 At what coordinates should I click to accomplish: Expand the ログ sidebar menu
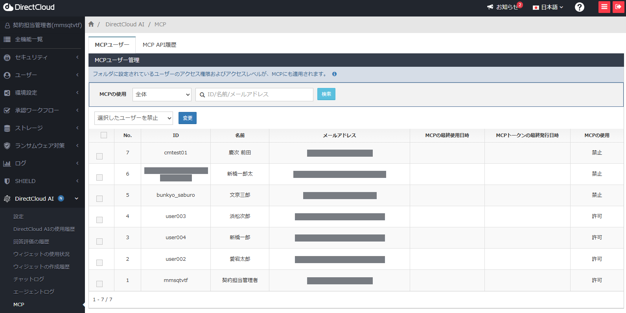42,163
